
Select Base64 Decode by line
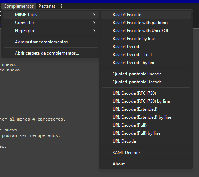[146, 63]
